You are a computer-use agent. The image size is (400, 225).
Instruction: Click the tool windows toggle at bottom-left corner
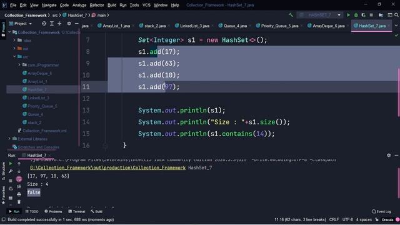(3, 219)
